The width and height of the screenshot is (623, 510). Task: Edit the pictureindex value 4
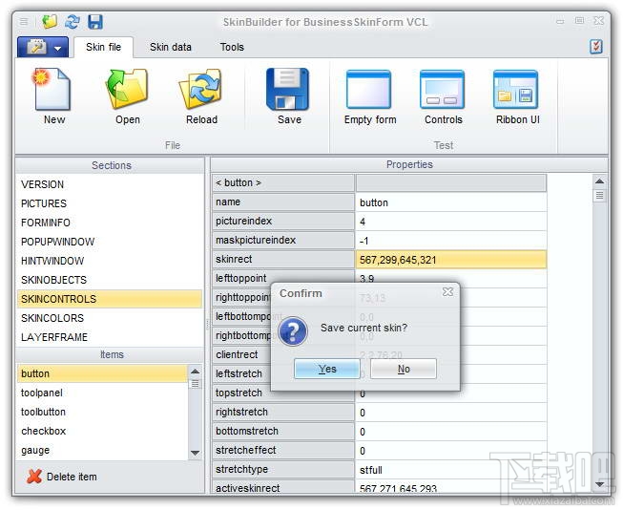point(451,222)
